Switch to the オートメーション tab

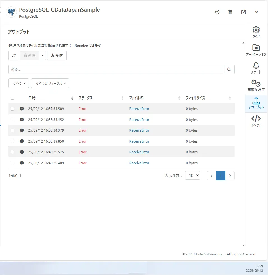[x=256, y=50]
